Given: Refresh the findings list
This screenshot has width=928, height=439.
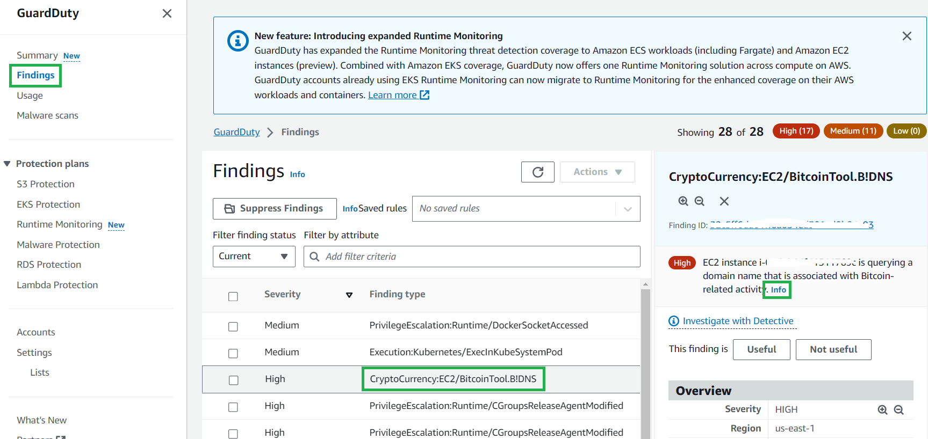Looking at the screenshot, I should coord(538,172).
